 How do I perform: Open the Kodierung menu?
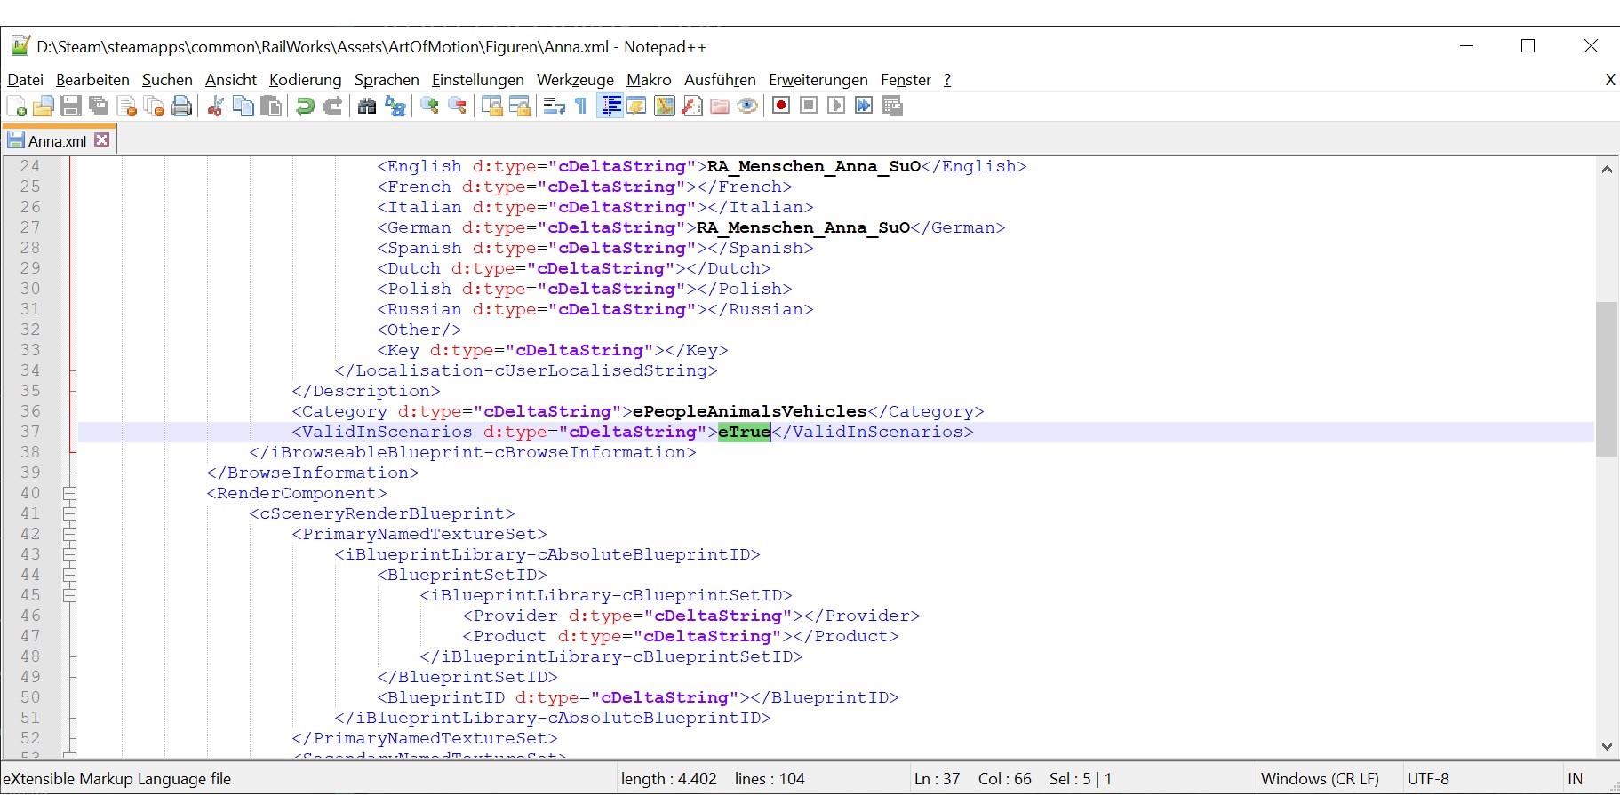click(305, 80)
